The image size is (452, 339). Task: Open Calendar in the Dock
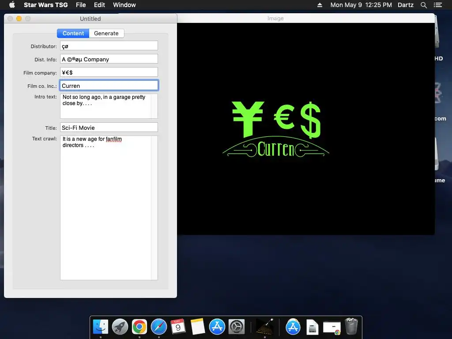click(x=178, y=327)
